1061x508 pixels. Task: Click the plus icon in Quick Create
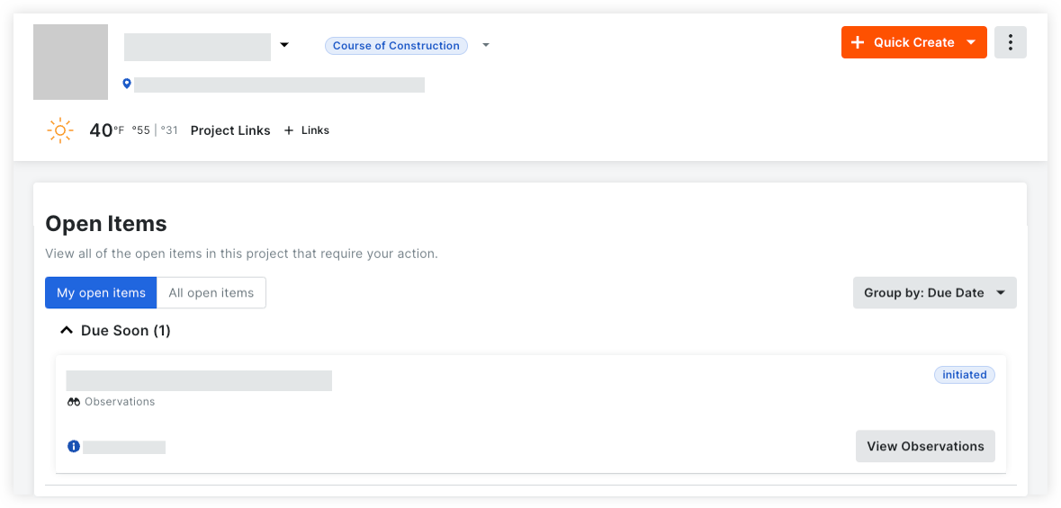click(x=858, y=42)
